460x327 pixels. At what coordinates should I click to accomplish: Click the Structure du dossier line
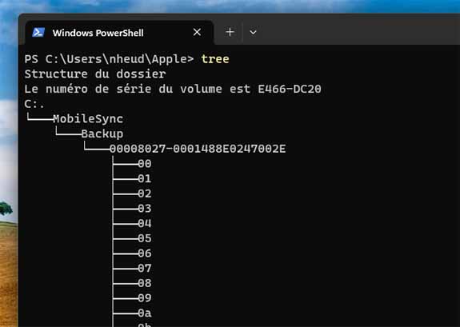95,74
